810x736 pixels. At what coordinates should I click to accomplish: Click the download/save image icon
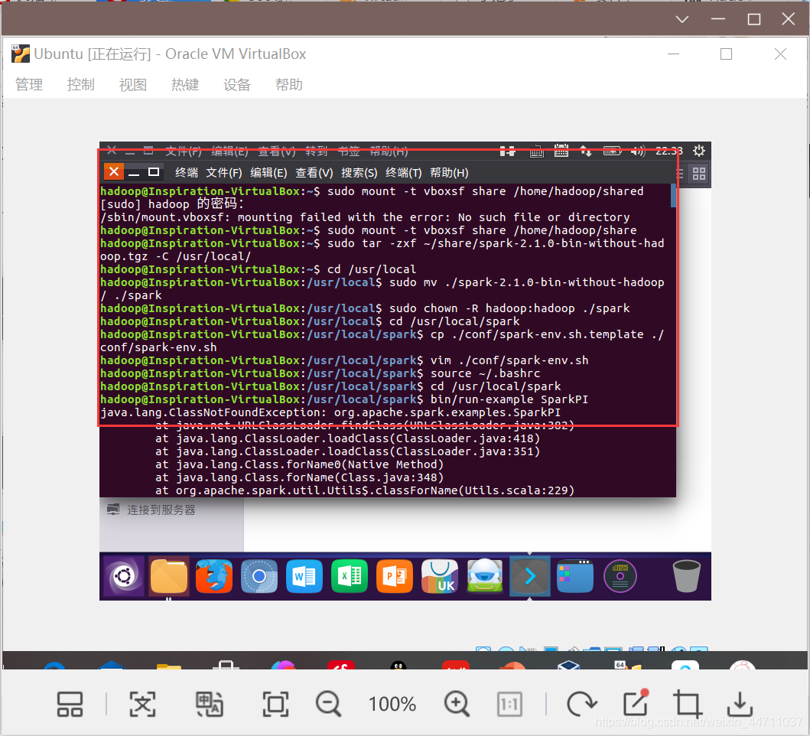740,704
